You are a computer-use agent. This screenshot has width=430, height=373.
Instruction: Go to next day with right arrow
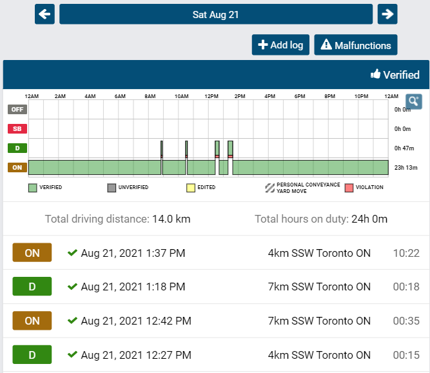tap(387, 14)
